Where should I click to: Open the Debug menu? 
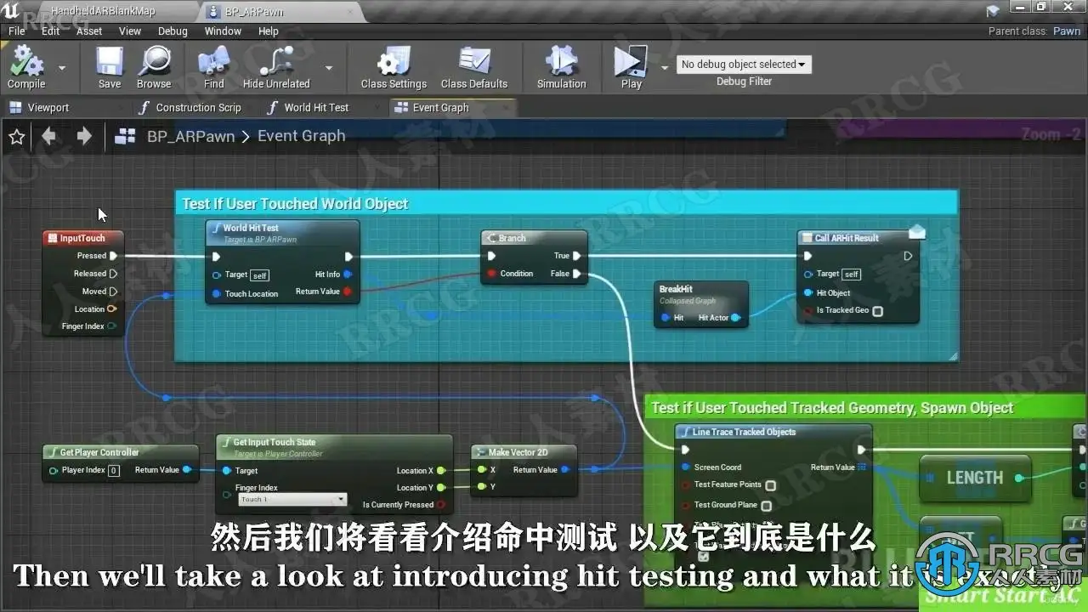point(173,31)
